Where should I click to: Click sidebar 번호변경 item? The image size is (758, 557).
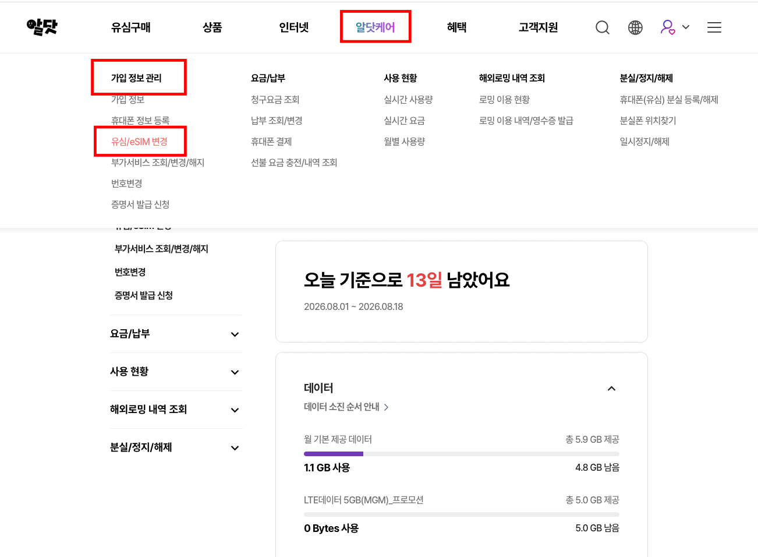pyautogui.click(x=130, y=272)
